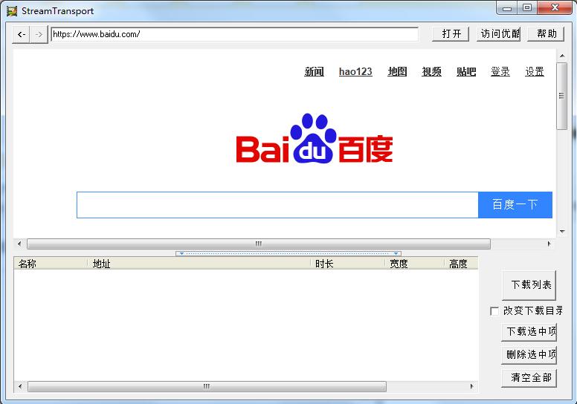Click the 访问优酷 button
The image size is (577, 404).
click(498, 34)
